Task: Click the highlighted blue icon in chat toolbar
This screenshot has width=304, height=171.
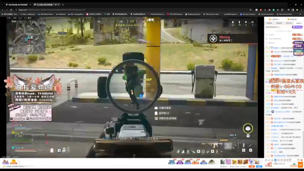Action: coord(275,160)
